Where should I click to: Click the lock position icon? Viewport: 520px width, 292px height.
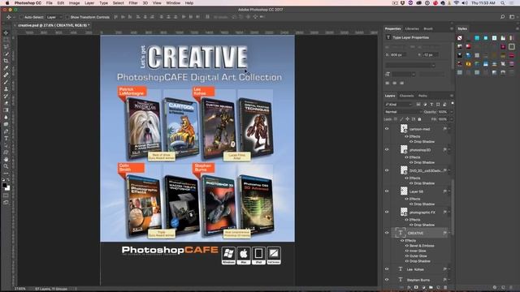408,119
